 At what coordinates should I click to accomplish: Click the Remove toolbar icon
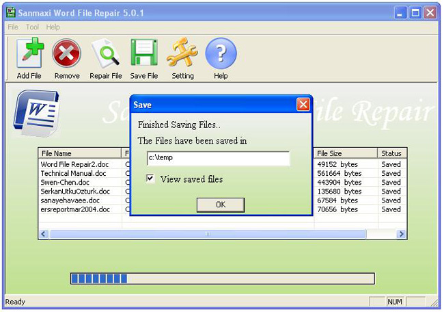[66, 53]
